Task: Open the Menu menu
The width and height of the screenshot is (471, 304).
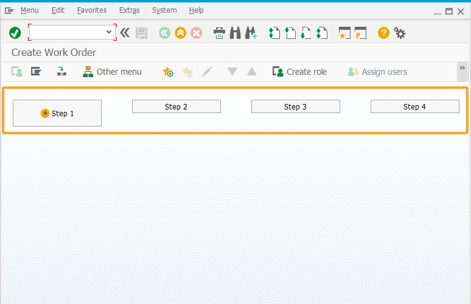Action: pos(29,10)
